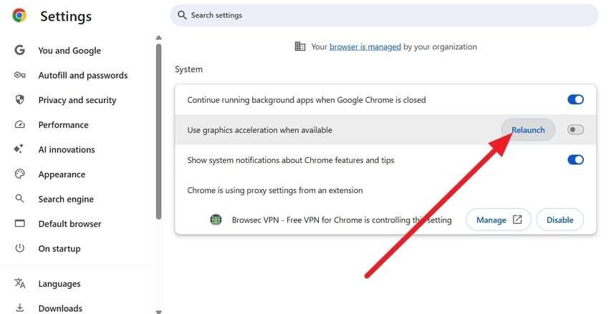Click the Relaunch button

tap(528, 130)
